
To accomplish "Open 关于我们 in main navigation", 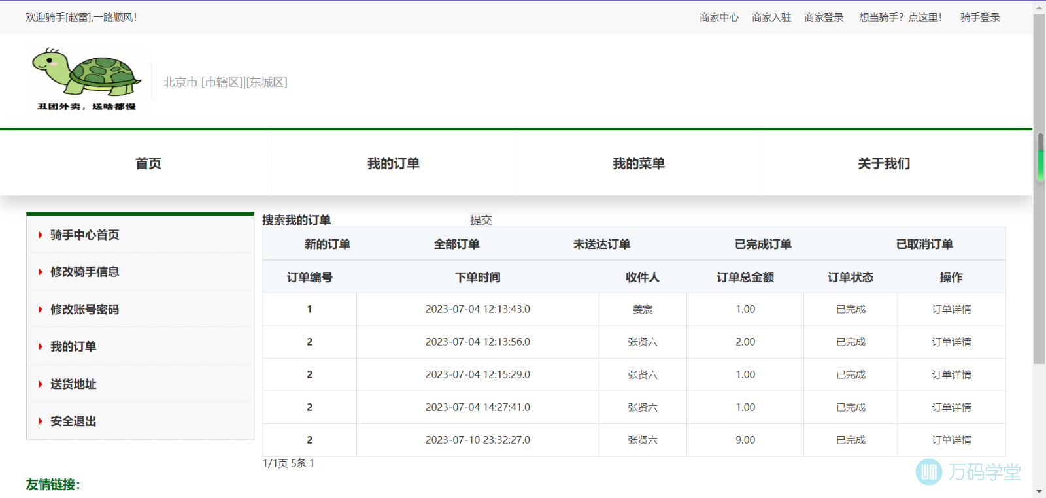I will (x=884, y=163).
